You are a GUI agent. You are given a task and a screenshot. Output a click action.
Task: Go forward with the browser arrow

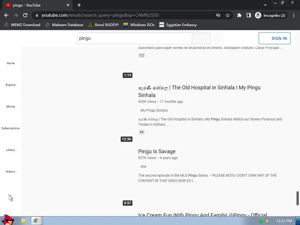click(x=16, y=15)
